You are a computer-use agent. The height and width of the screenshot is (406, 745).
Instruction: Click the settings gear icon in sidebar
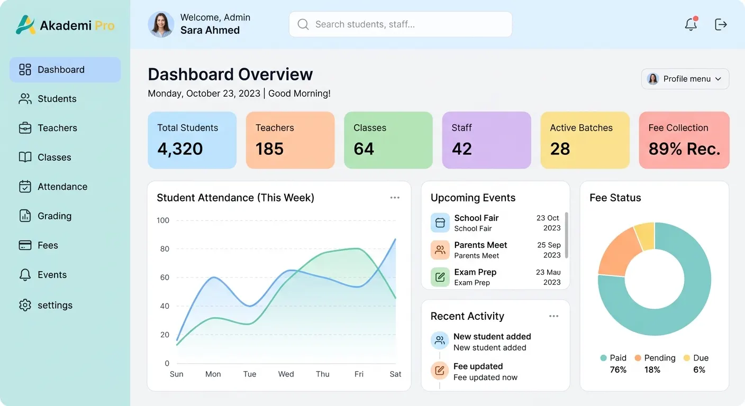pos(25,305)
